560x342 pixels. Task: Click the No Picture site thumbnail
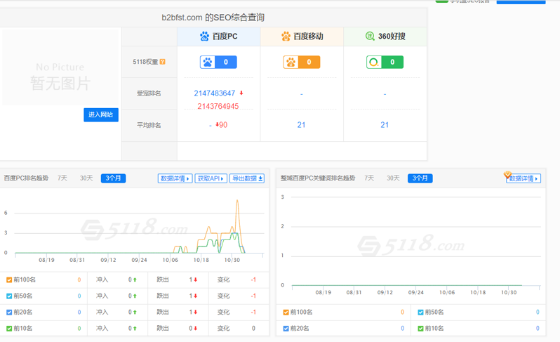[60, 67]
